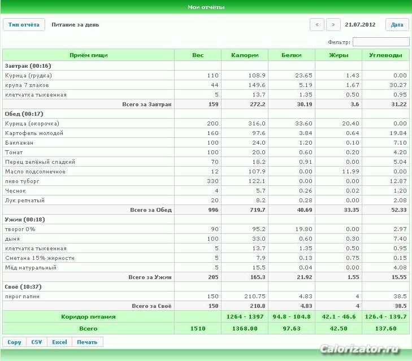Image resolution: width=412 pixels, height=361 pixels.
Task: Click 'Всего за Обед' total row label
Action: pos(151,210)
